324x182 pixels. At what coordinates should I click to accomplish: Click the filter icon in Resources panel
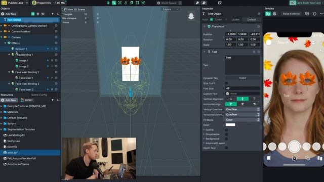tap(53, 100)
